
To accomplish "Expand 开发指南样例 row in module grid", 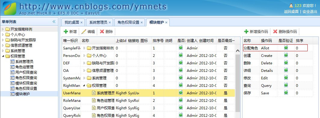I will (x=84, y=48).
